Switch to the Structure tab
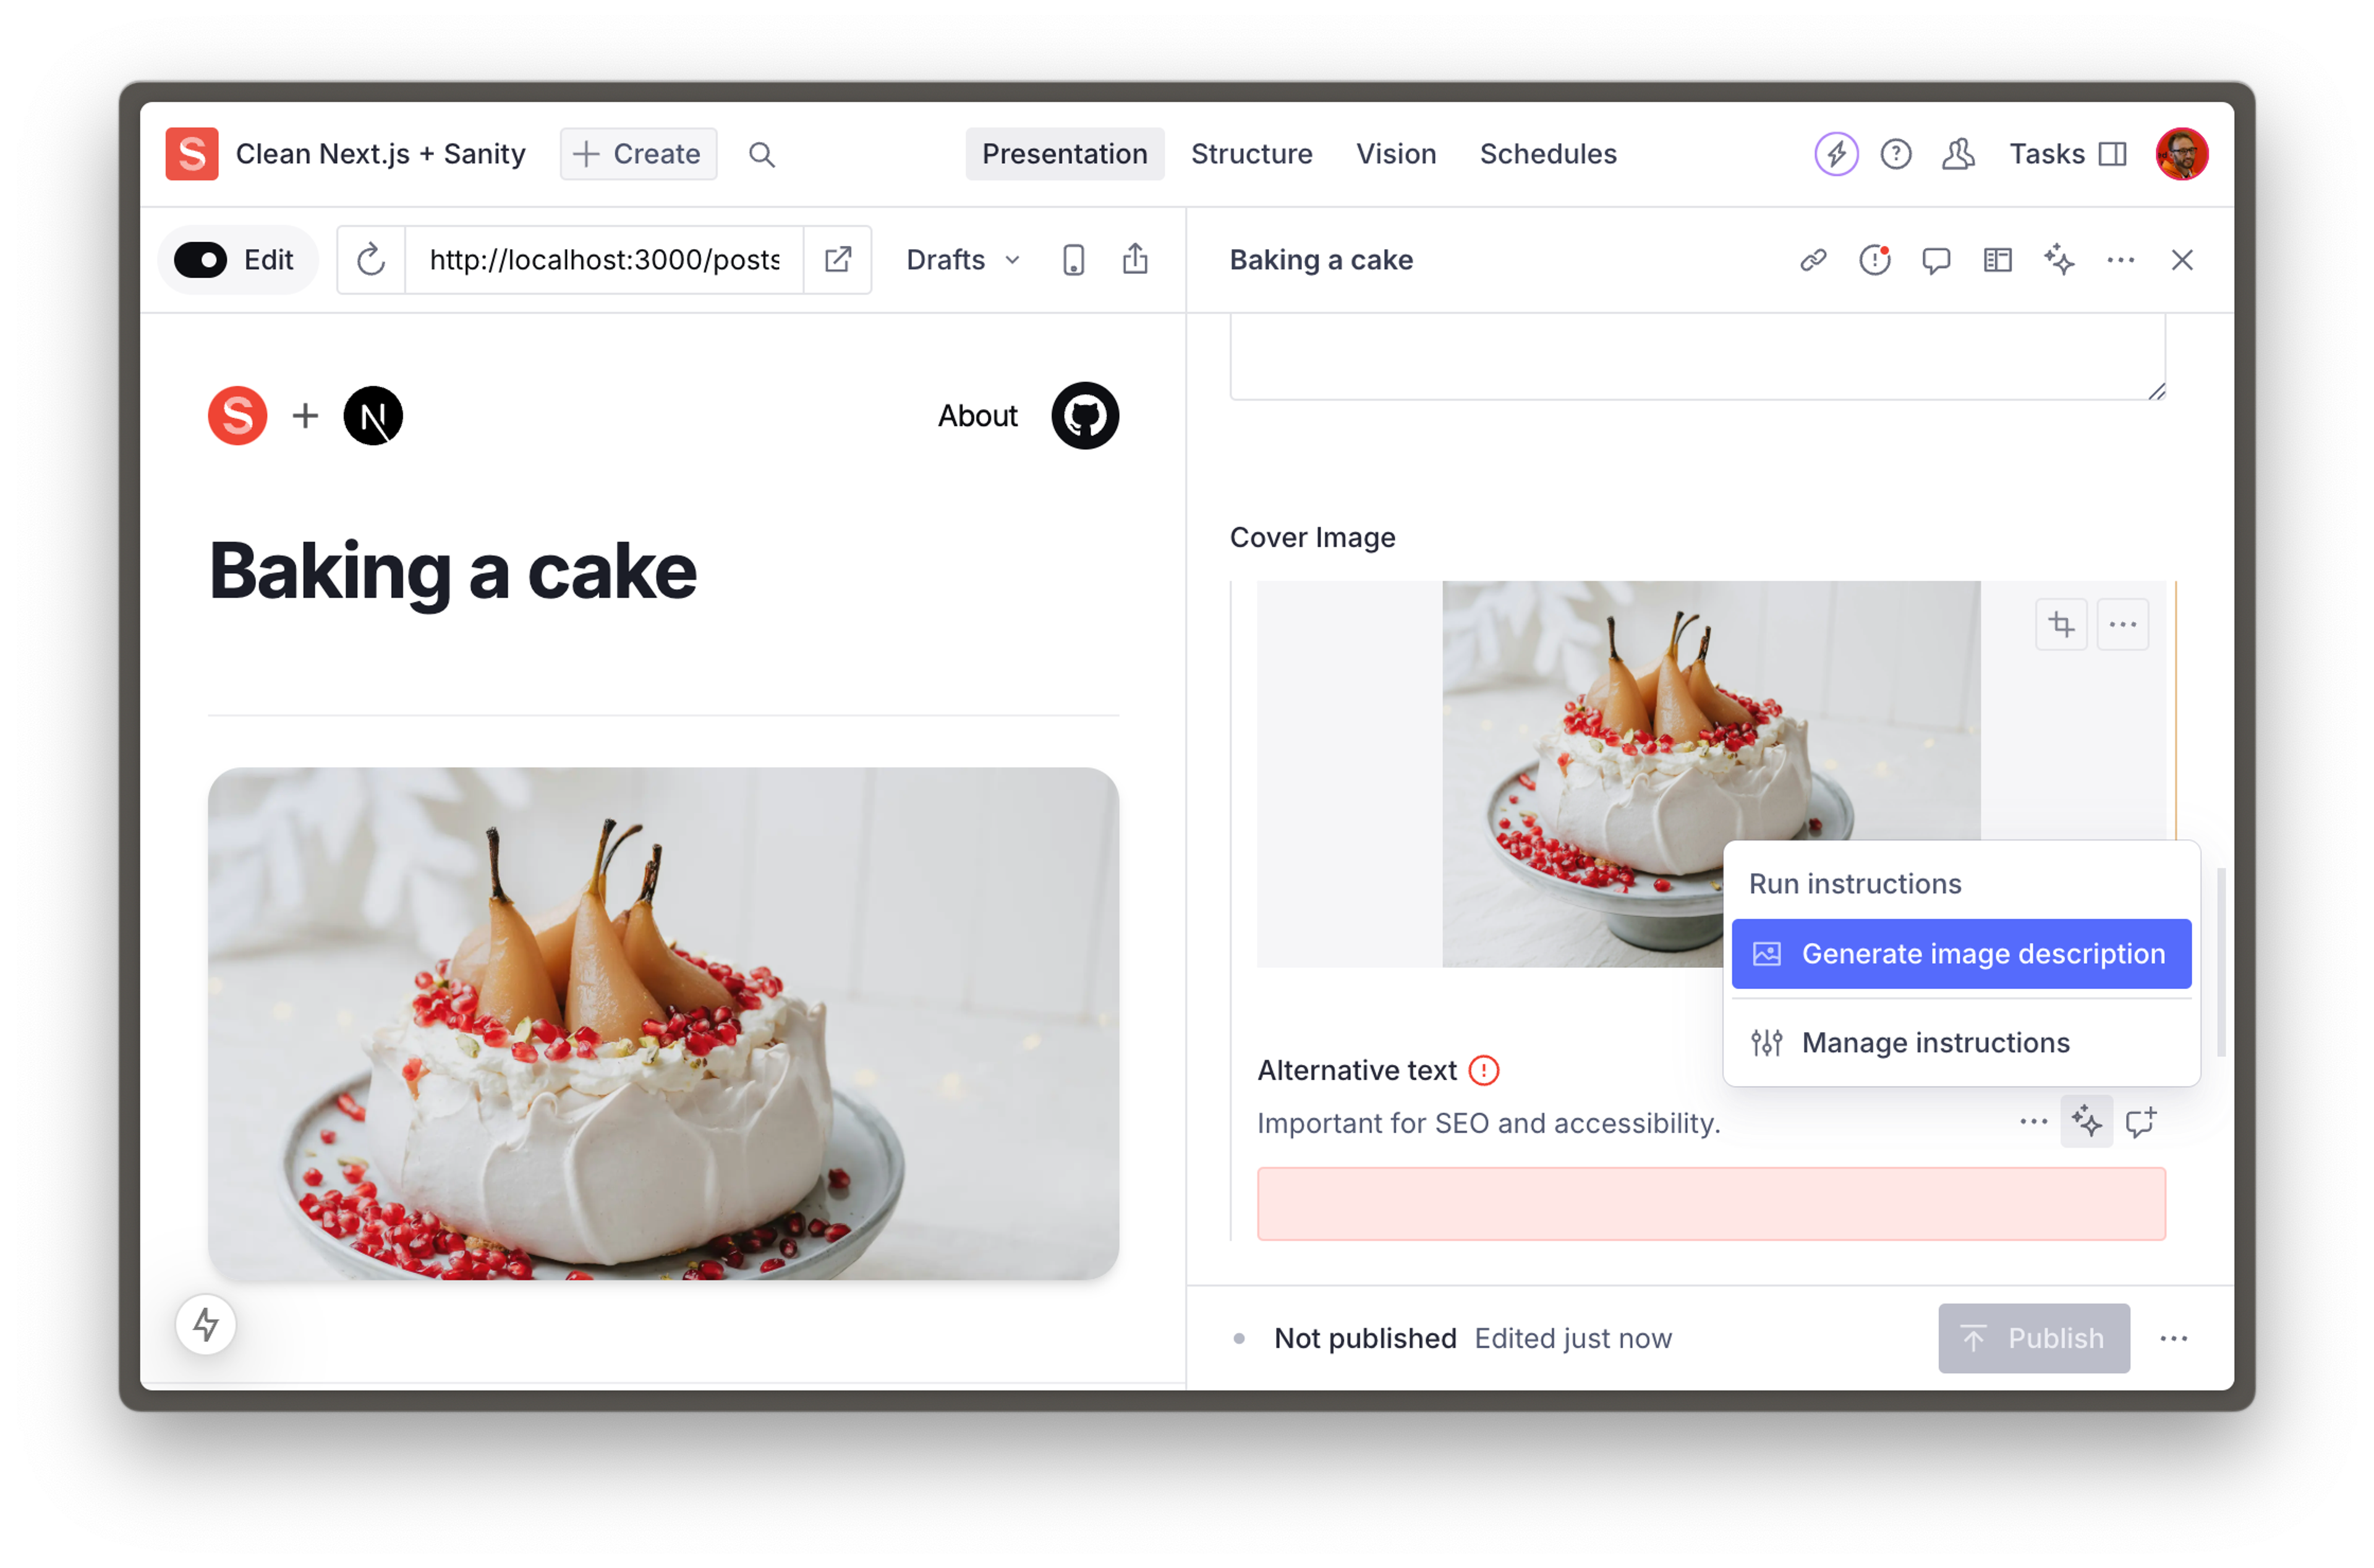 (x=1251, y=154)
